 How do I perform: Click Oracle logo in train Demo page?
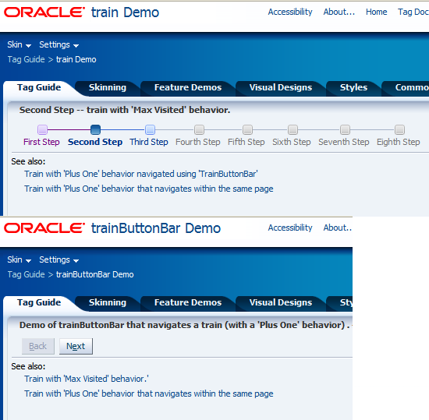pos(44,12)
